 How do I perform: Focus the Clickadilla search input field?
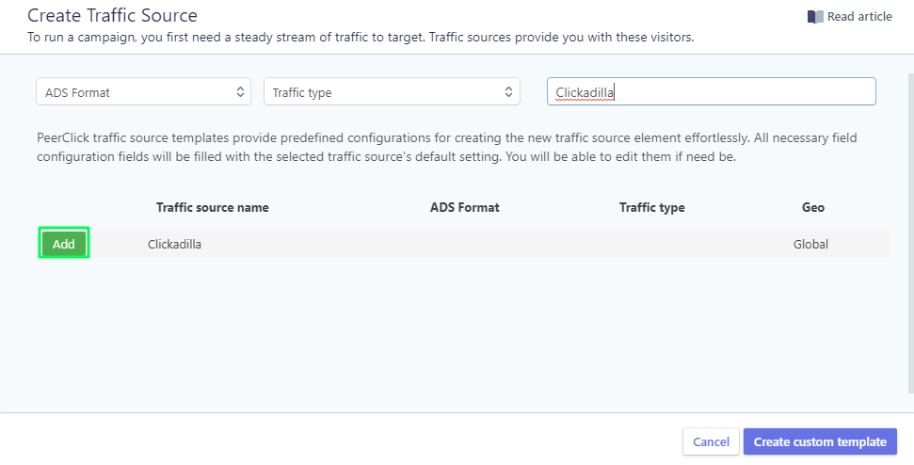711,92
